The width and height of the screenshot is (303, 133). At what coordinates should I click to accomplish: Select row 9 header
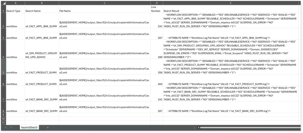[3, 115]
